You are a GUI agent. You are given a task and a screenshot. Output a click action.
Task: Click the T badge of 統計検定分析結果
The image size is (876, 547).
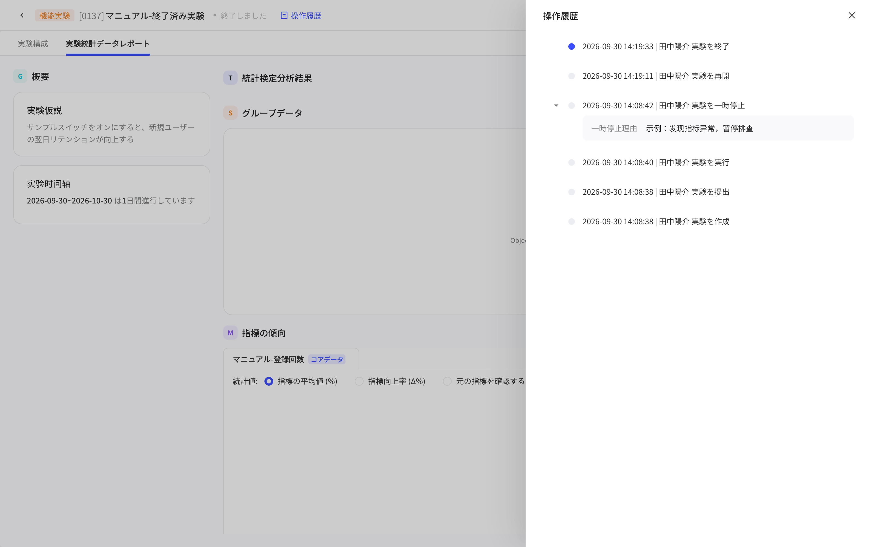click(x=230, y=78)
